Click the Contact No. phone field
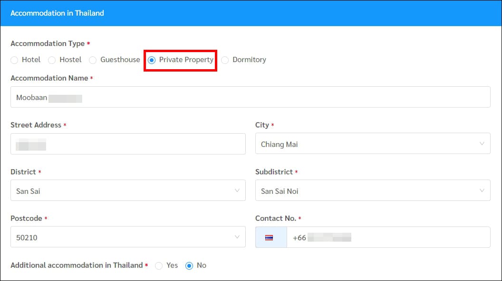 tap(388, 237)
